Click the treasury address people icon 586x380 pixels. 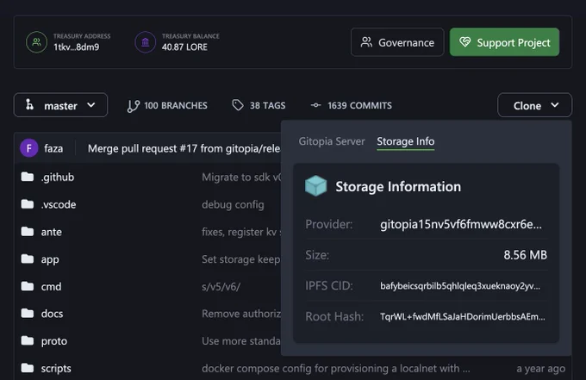click(36, 42)
